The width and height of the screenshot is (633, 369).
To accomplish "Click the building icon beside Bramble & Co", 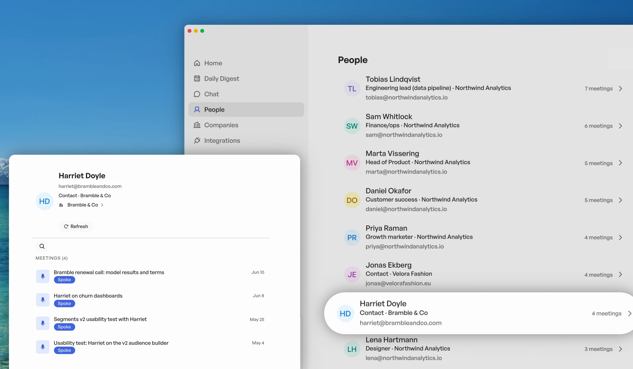I will (x=61, y=205).
